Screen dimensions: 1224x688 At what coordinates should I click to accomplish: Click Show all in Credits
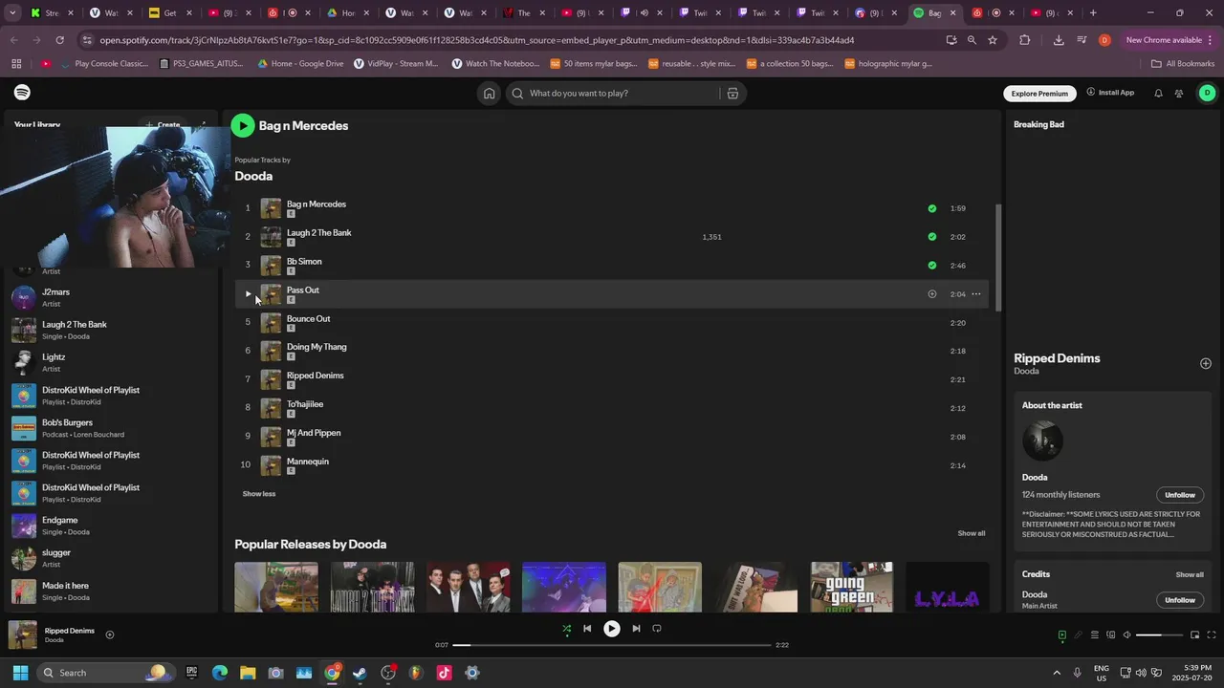point(1190,574)
